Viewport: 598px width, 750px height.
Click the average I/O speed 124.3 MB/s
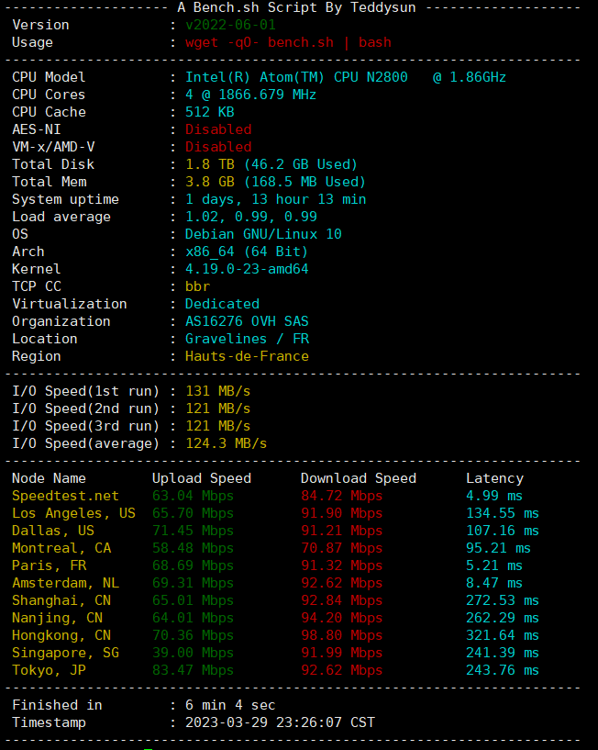click(x=227, y=443)
